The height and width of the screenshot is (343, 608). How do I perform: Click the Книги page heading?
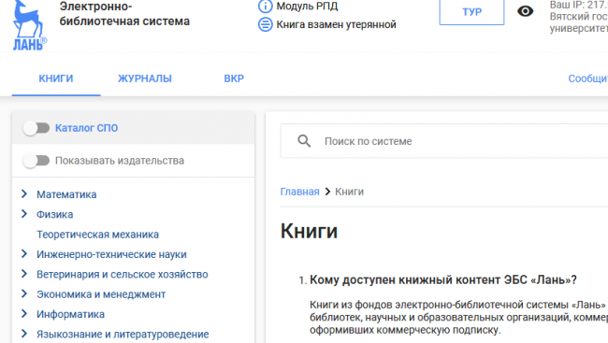pyautogui.click(x=309, y=231)
